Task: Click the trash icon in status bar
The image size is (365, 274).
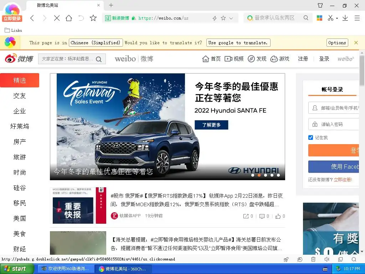Action: pos(313,259)
